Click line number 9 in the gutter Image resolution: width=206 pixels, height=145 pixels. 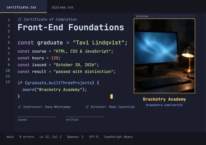pos(9,65)
